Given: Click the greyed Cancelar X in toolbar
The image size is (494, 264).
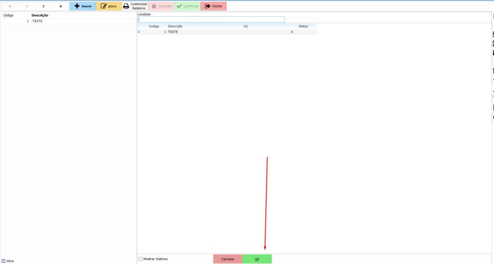Looking at the screenshot, I should click(161, 6).
